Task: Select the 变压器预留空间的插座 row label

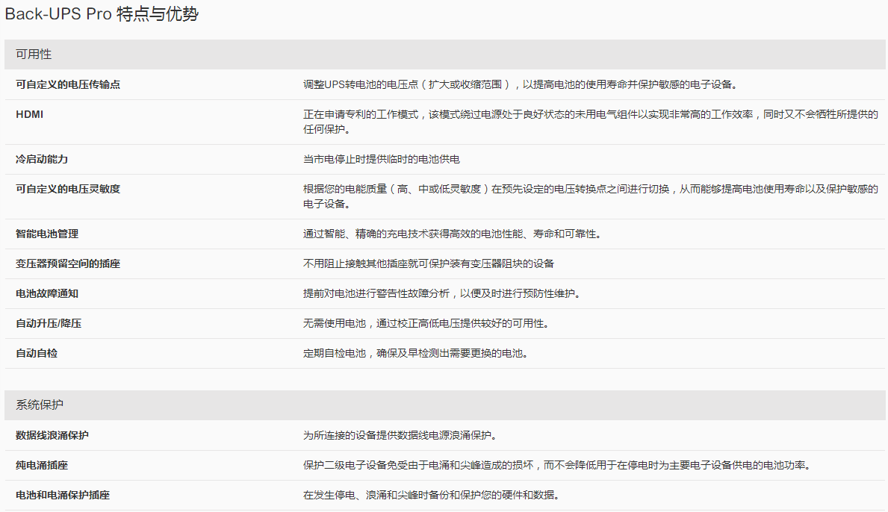Action: click(68, 263)
